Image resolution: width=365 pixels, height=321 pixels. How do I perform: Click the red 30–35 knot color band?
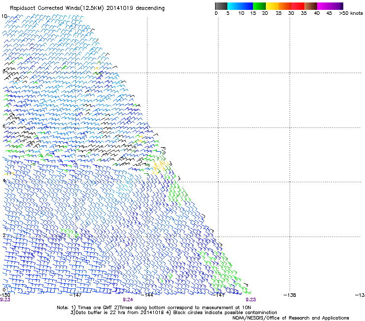298,6
